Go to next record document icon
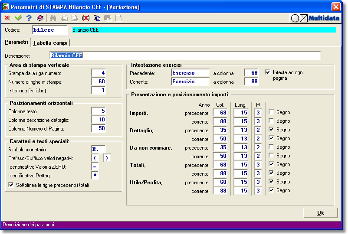348x235 pixels. point(75,18)
